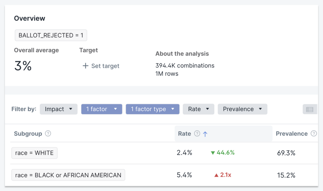Screen dimensions: 323x191
Task: Open the Prevalence filter dropdown
Action: [242, 109]
